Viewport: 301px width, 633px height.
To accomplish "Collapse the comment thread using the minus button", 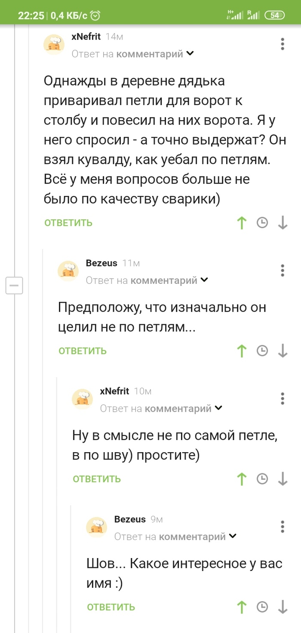I will point(14,285).
